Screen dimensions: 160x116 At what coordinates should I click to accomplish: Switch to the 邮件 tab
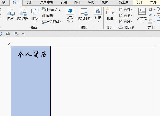[x=78, y=2]
